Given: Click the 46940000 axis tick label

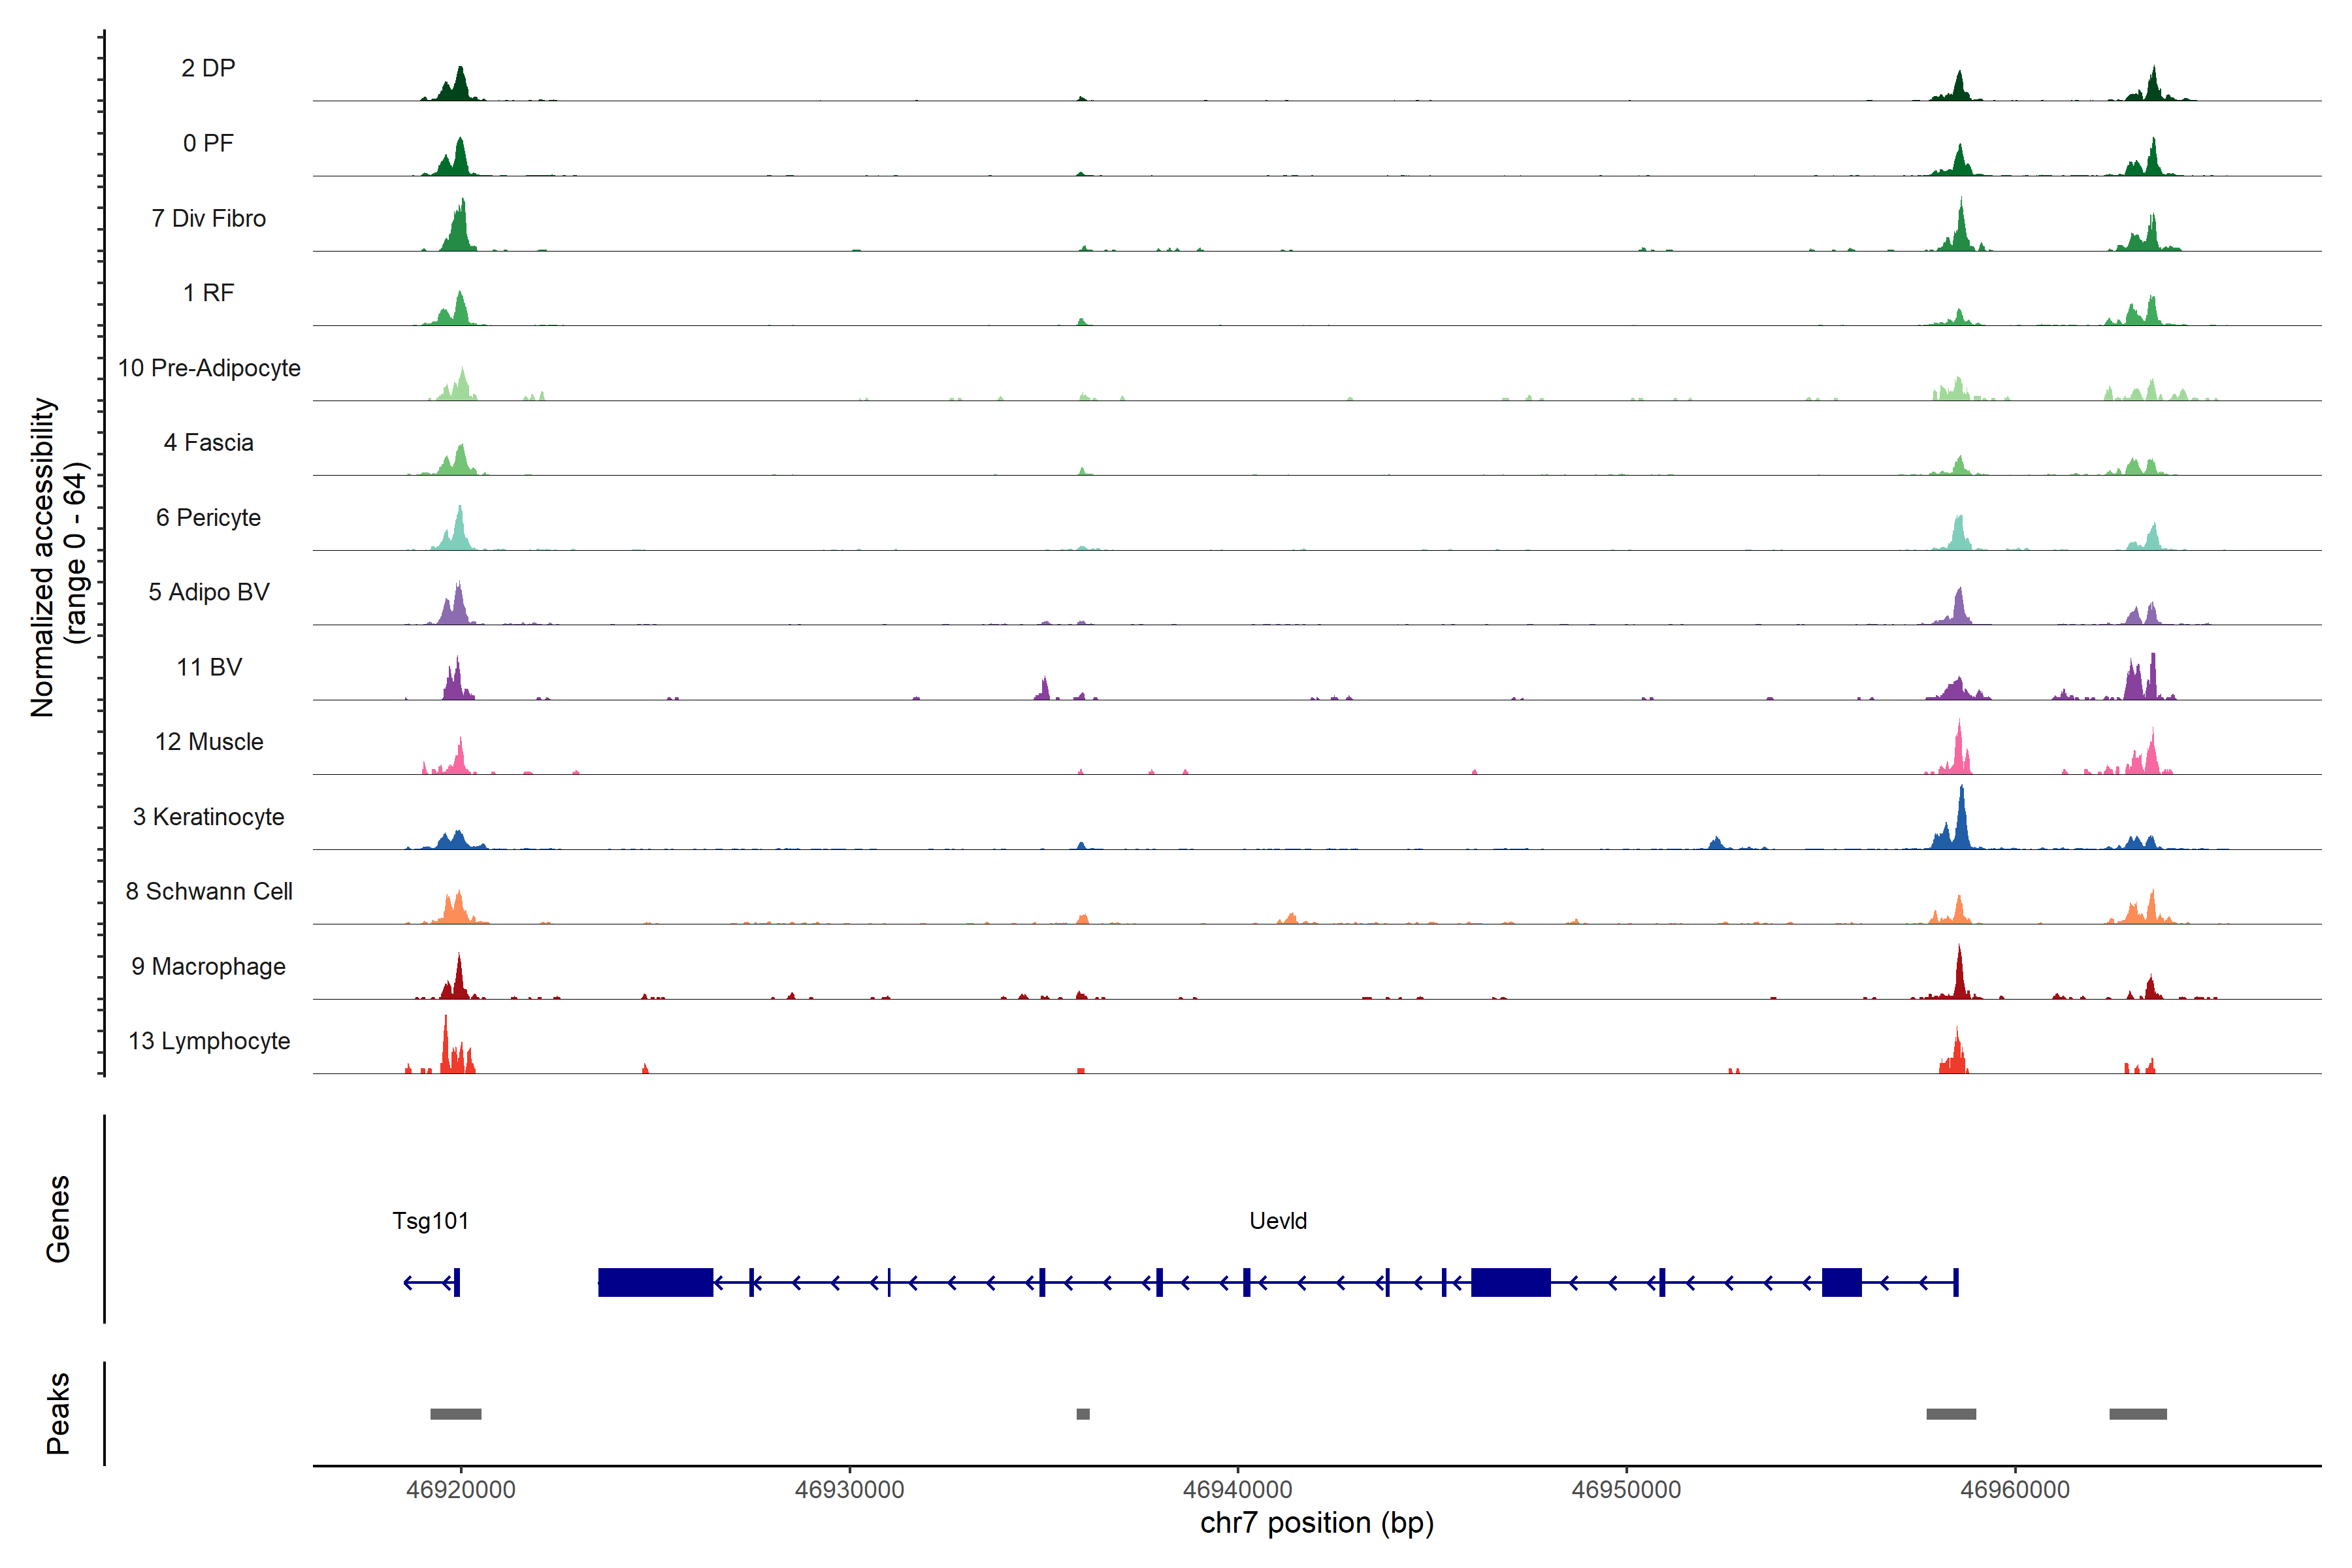Looking at the screenshot, I should coord(1237,1489).
